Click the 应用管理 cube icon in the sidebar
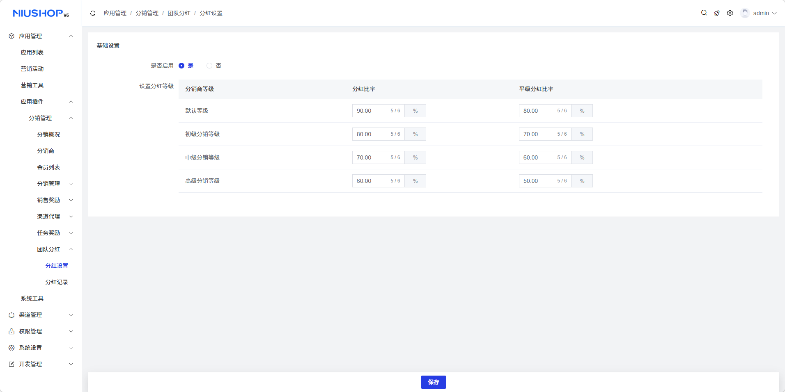Image resolution: width=785 pixels, height=392 pixels. (x=11, y=36)
